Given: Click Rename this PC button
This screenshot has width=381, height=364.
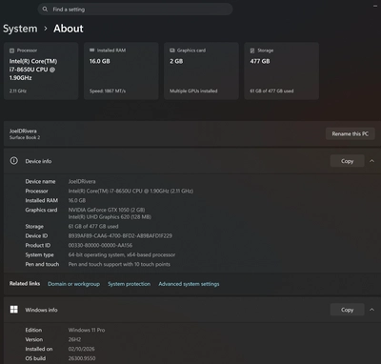Looking at the screenshot, I should pyautogui.click(x=351, y=133).
